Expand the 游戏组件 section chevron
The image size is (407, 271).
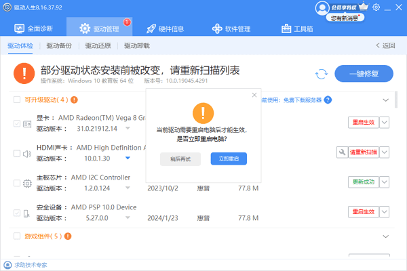[385, 236]
